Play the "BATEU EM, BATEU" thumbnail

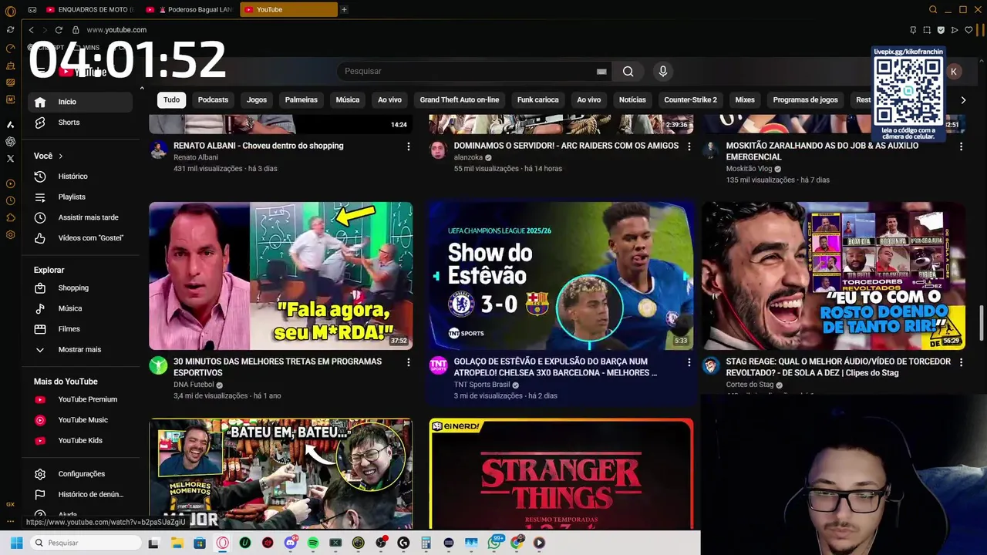[281, 473]
